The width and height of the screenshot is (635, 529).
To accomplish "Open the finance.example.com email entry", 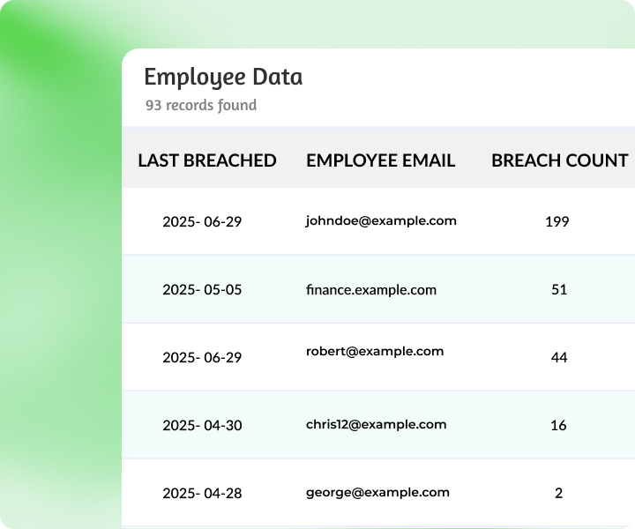I will pos(370,289).
